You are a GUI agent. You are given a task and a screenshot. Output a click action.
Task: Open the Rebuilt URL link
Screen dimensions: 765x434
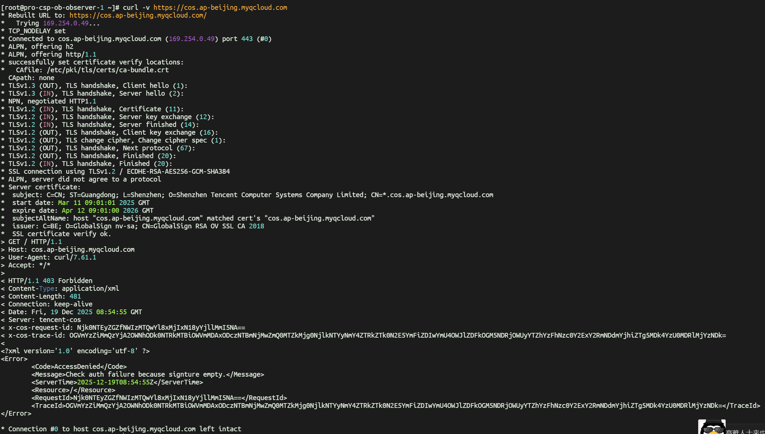(x=138, y=15)
